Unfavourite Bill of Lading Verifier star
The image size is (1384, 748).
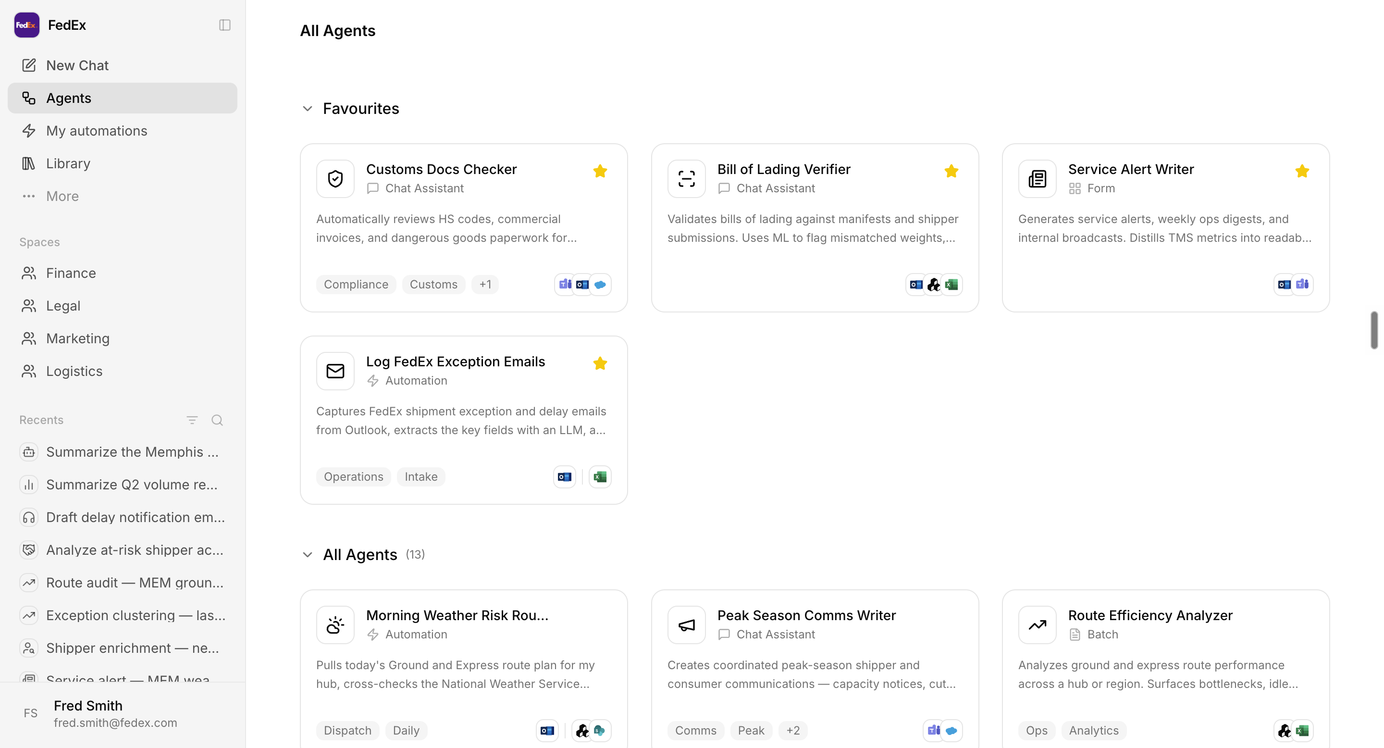pyautogui.click(x=951, y=172)
